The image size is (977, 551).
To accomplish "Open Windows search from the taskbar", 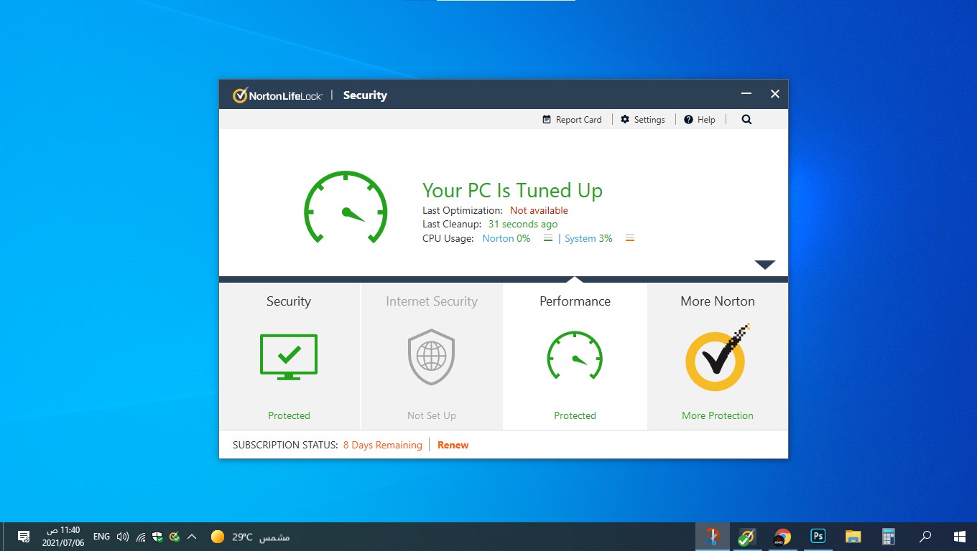I will click(925, 537).
